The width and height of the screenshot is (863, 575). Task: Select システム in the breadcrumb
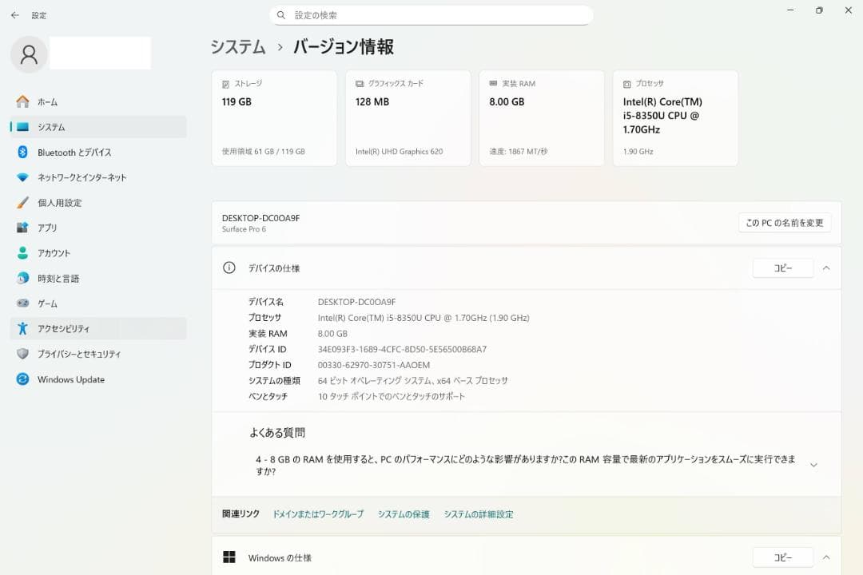pos(237,47)
